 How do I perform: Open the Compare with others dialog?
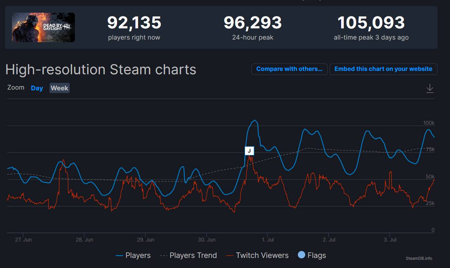289,69
